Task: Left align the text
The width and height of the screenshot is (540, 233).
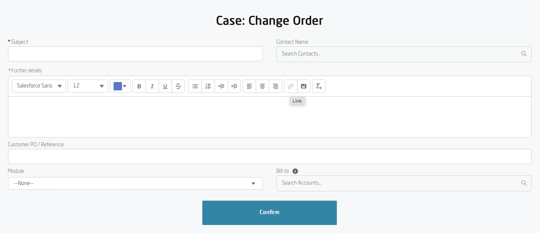Action: pos(249,86)
